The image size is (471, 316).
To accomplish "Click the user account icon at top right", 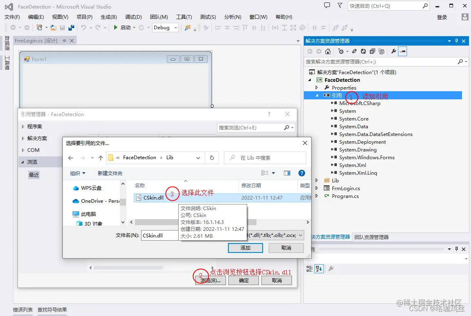I will (465, 17).
